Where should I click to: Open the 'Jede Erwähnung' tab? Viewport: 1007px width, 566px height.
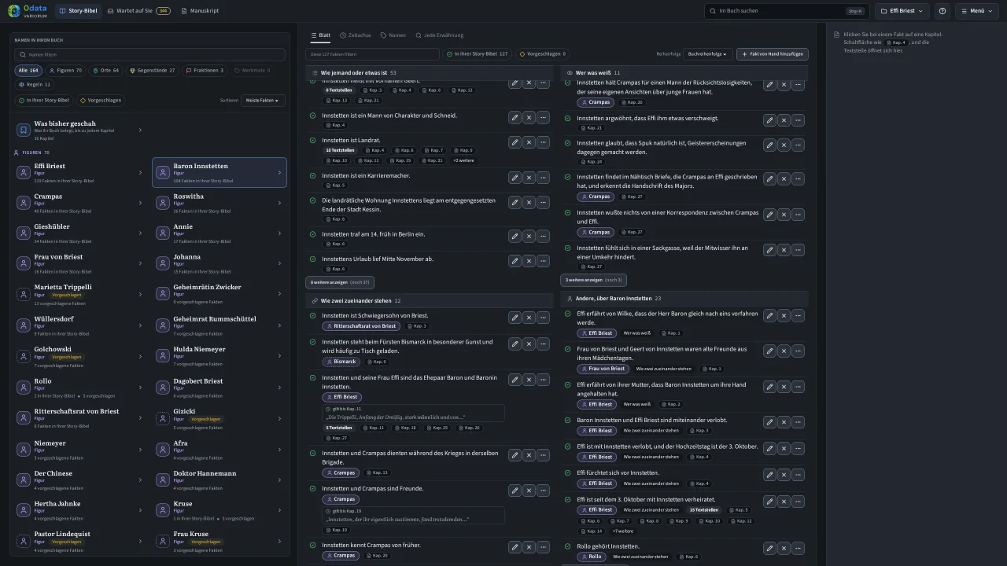click(439, 35)
